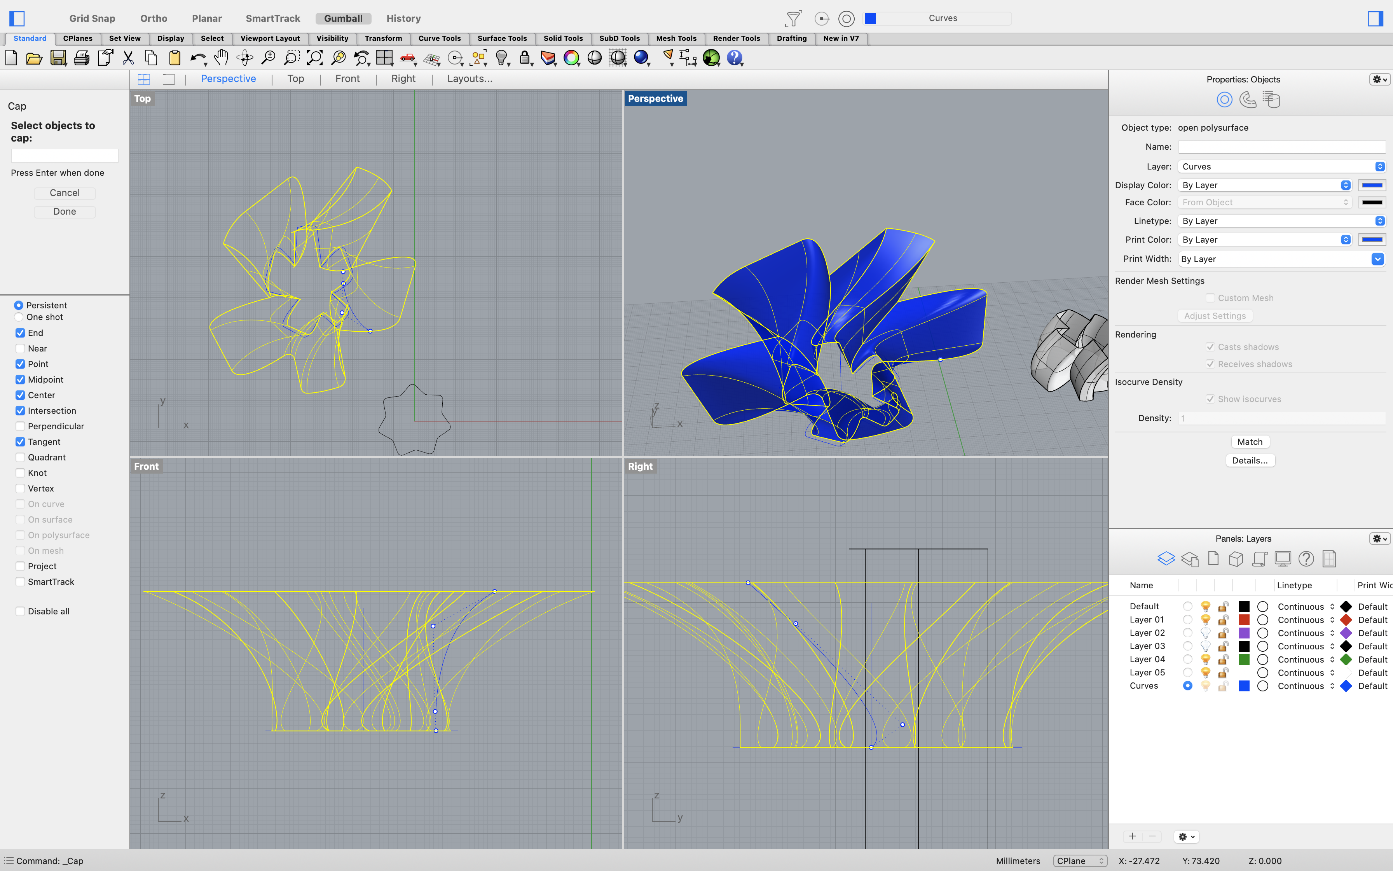This screenshot has height=871, width=1393.
Task: Open the Print icon in toolbar
Action: coord(81,58)
